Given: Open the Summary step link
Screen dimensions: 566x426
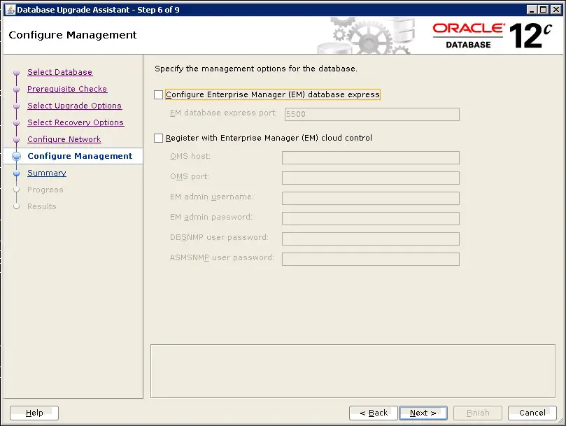Looking at the screenshot, I should click(x=47, y=173).
